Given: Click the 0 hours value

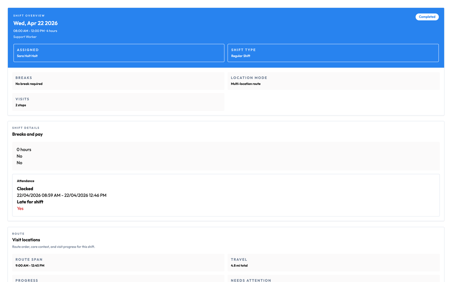Looking at the screenshot, I should pyautogui.click(x=24, y=150).
